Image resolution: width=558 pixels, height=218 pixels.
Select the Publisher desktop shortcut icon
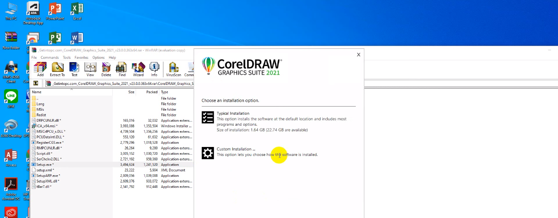[x=55, y=39]
